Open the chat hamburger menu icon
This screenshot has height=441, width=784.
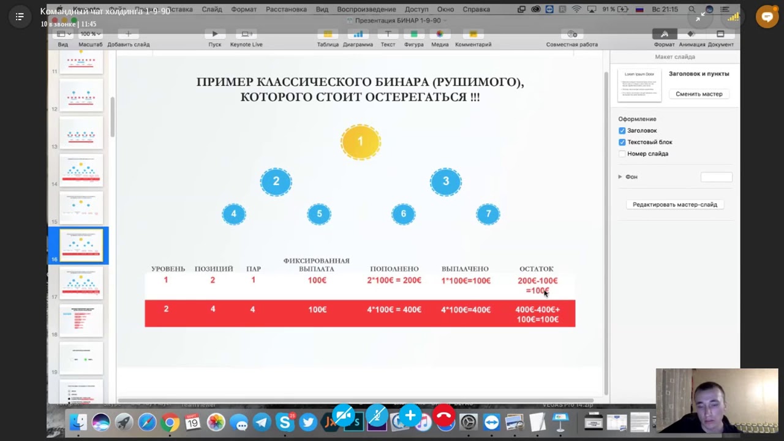[x=20, y=17]
